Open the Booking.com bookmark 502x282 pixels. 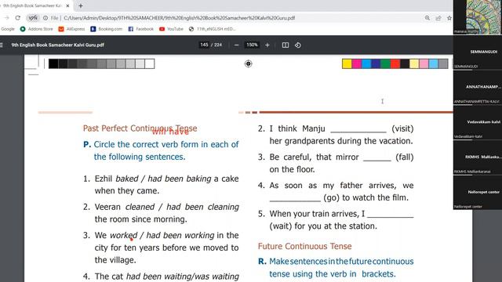107,29
